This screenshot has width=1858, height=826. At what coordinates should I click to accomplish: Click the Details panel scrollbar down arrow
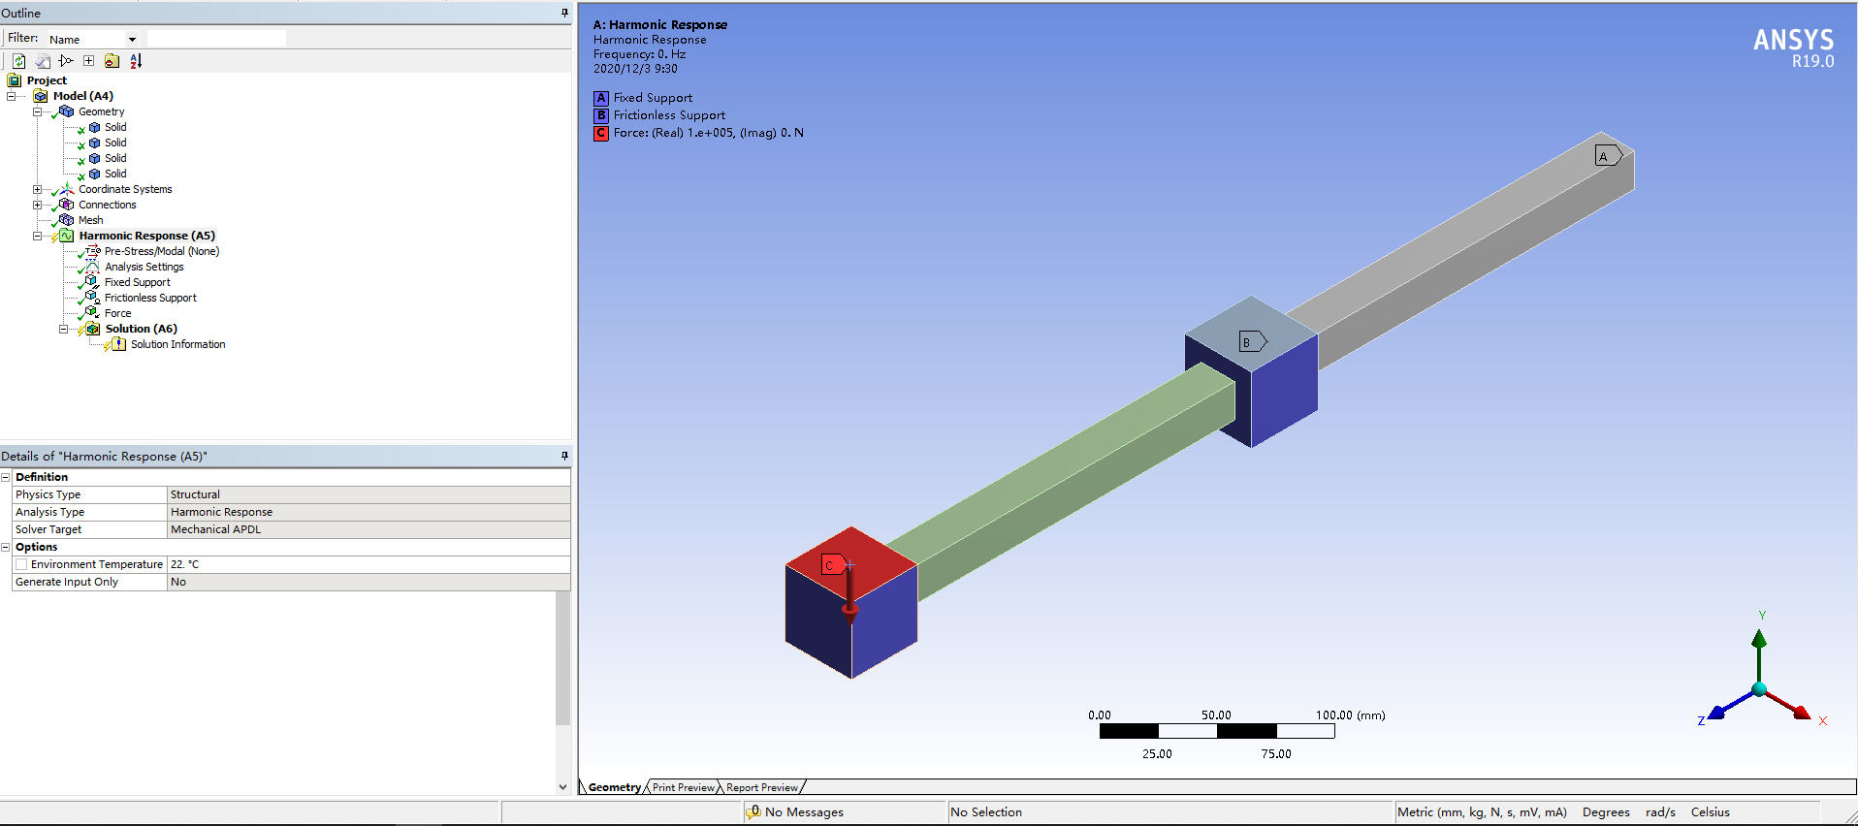[563, 787]
